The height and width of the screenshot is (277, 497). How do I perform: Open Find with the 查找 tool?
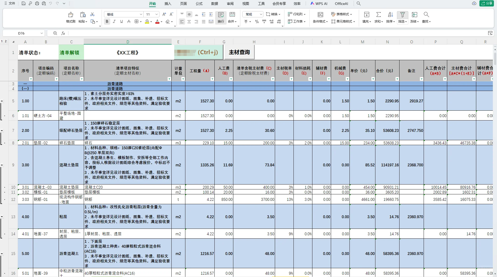pyautogui.click(x=426, y=18)
